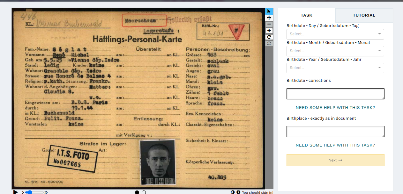Rotate the document image clockwise
Image resolution: width=403 pixels, height=194 pixels.
[269, 37]
